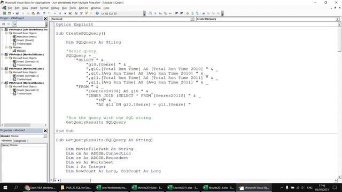Click the View Microsoft Excel toolbar icon
The width and height of the screenshot is (342, 192).
tap(4, 13)
